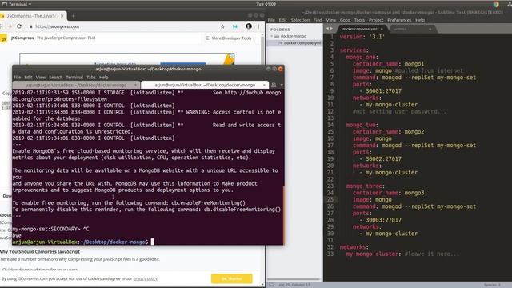Click the terminal command prompt line
512x288 pixels.
pos(83,242)
